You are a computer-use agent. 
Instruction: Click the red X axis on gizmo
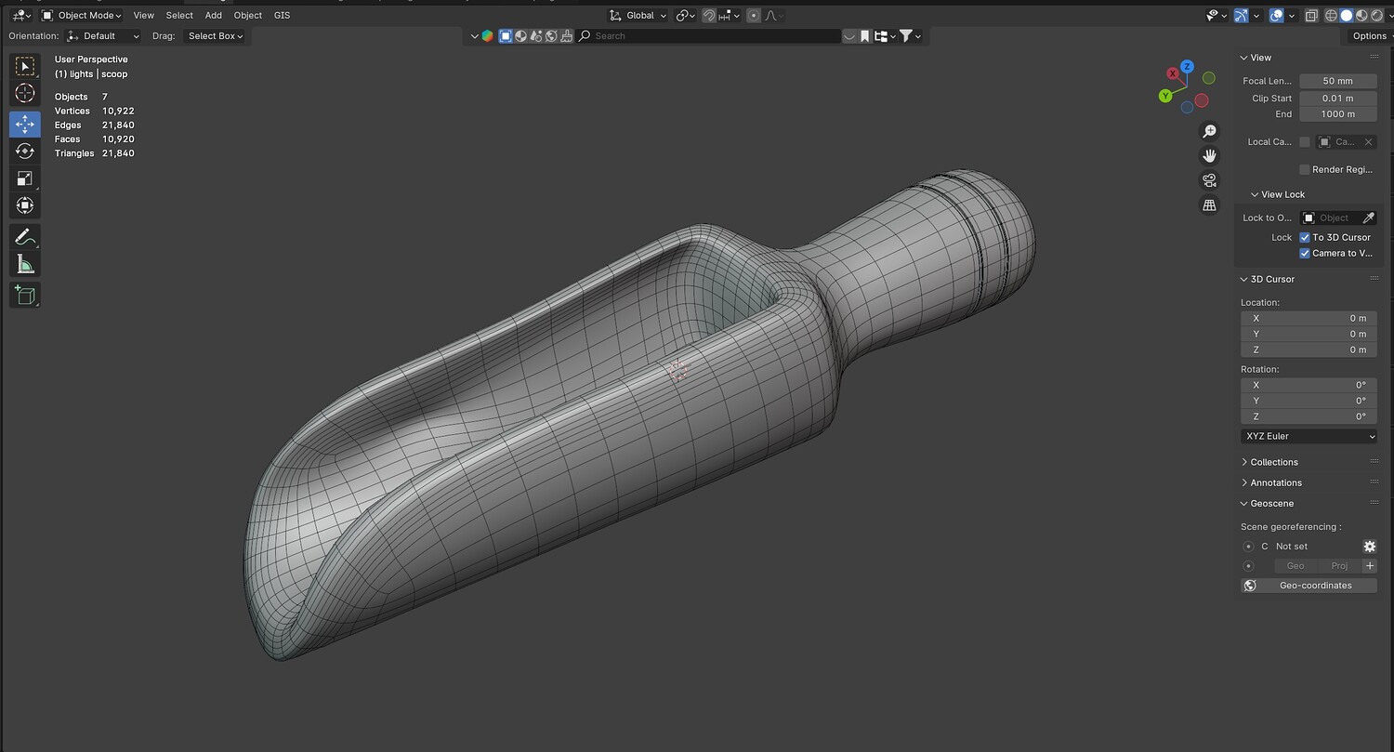pyautogui.click(x=1173, y=72)
